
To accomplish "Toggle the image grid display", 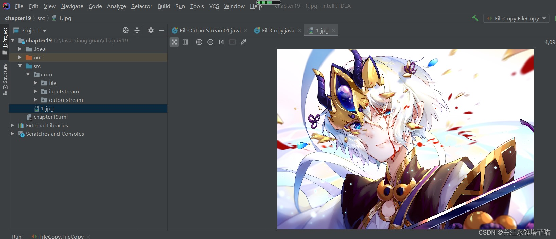I will [x=185, y=42].
